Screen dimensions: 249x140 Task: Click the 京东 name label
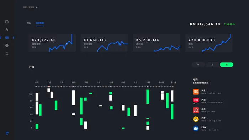[x=203, y=109]
